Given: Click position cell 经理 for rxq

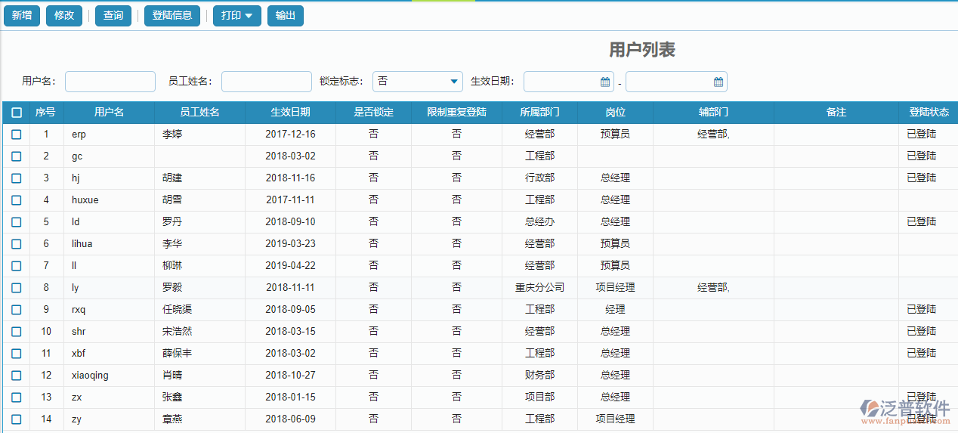Looking at the screenshot, I should tap(616, 310).
